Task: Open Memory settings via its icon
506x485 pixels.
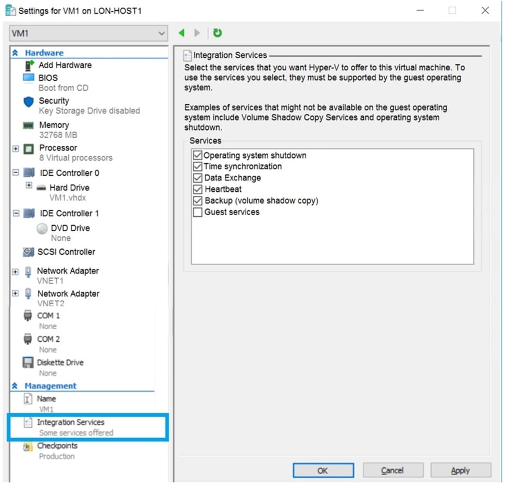Action: [x=29, y=125]
